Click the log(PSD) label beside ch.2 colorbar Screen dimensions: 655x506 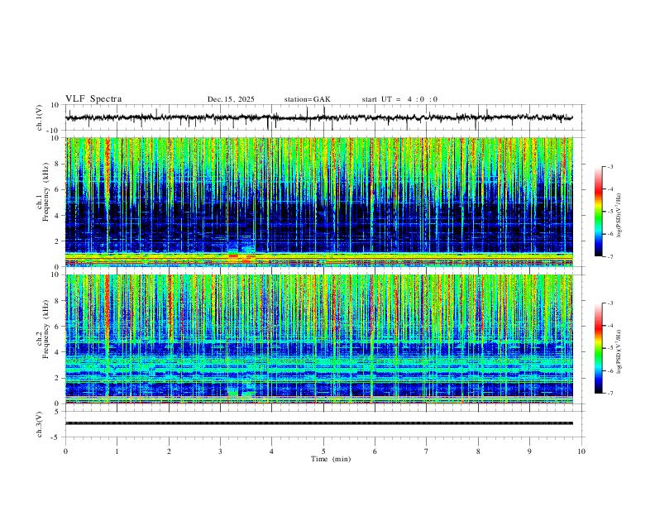pyautogui.click(x=619, y=352)
